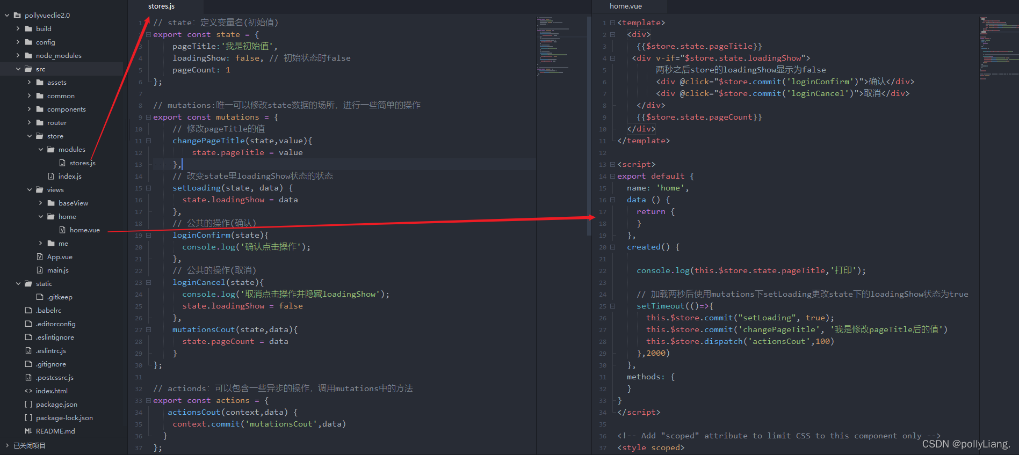Collapse the store folder chevron
Viewport: 1019px width, 455px height.
[30, 136]
